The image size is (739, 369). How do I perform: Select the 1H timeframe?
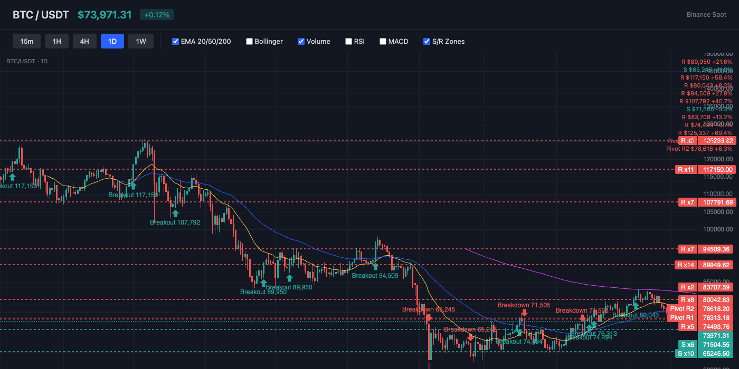point(56,41)
